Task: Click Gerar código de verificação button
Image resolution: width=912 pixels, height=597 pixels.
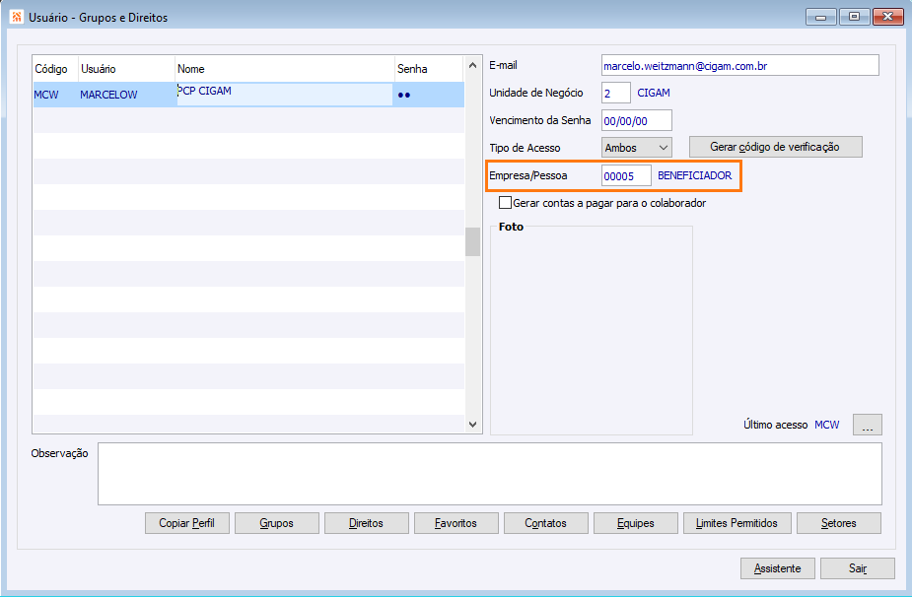Action: click(775, 147)
